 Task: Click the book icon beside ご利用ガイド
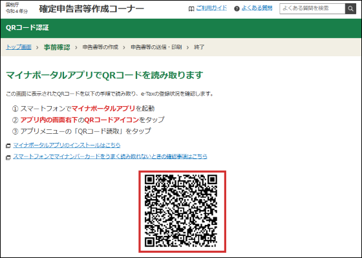(191, 9)
